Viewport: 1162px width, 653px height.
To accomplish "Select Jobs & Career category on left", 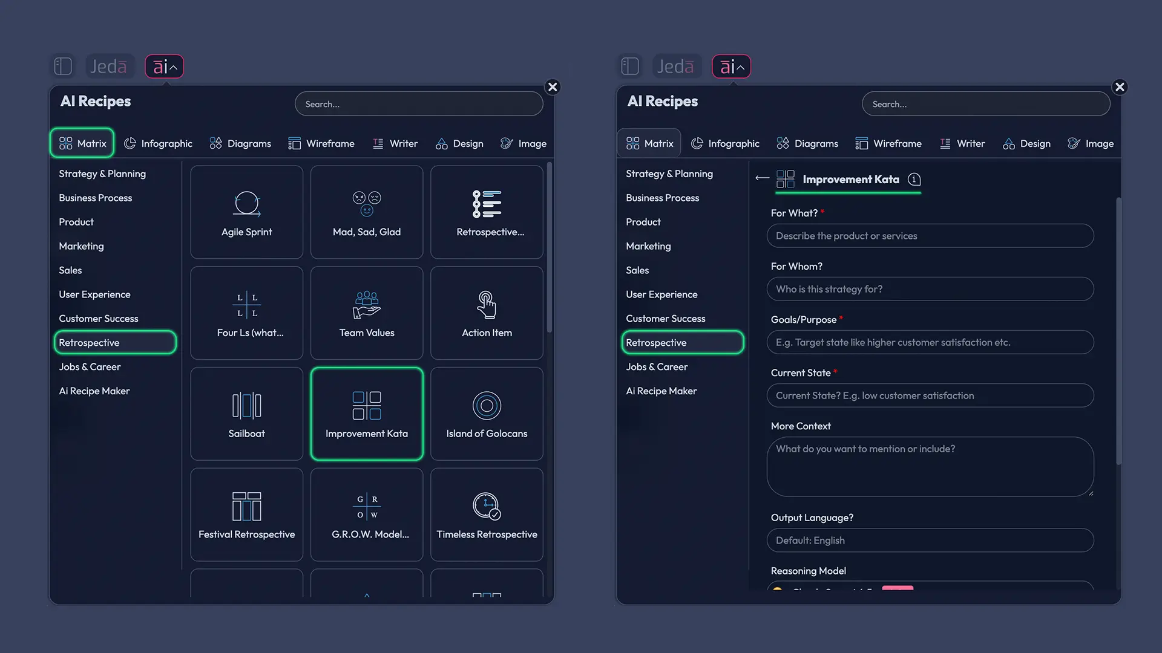I will 90,367.
